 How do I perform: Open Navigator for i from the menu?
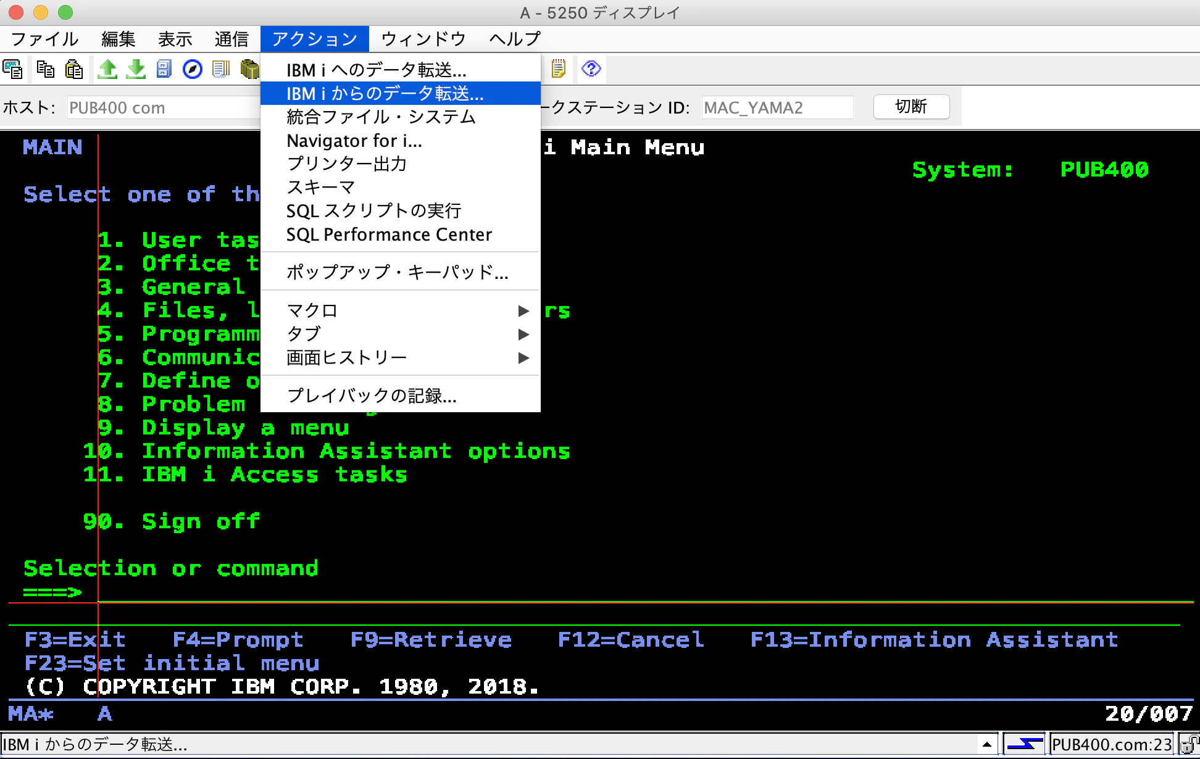pos(401,141)
